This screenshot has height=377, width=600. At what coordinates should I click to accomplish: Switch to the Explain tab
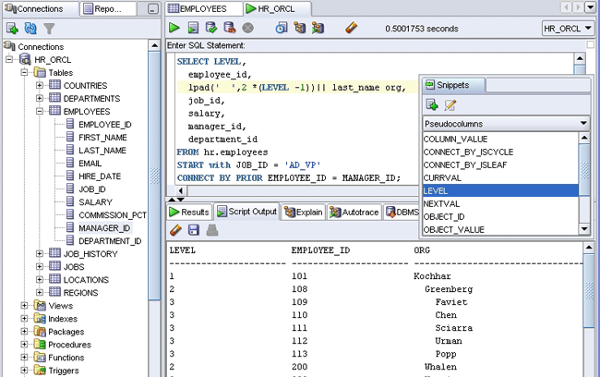click(303, 212)
